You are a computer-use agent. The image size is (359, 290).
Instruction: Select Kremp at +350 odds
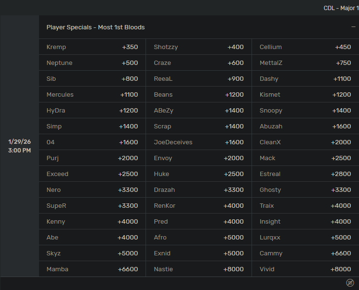pyautogui.click(x=92, y=47)
